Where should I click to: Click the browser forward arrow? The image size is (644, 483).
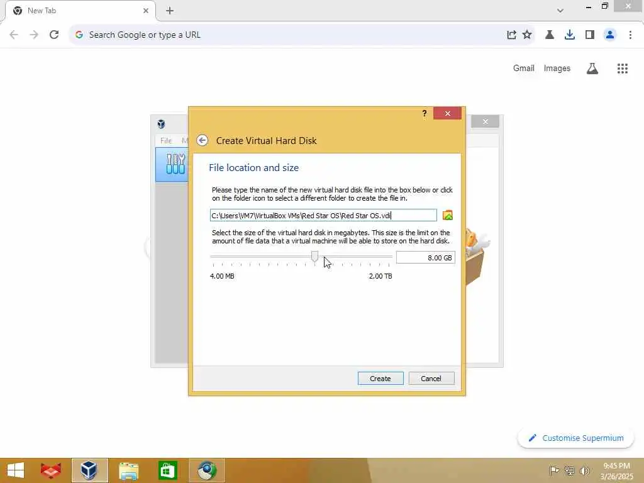pos(34,35)
